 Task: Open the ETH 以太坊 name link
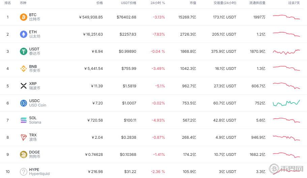[x=34, y=34]
